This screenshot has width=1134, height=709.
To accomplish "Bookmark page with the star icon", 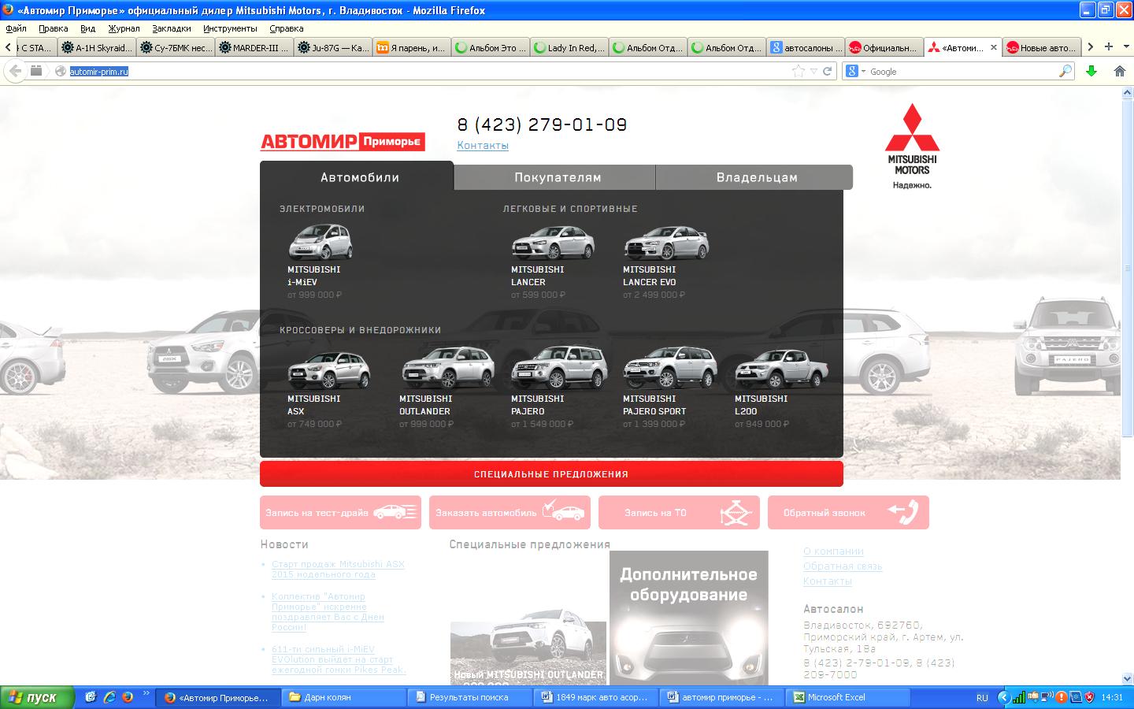I will pos(799,72).
